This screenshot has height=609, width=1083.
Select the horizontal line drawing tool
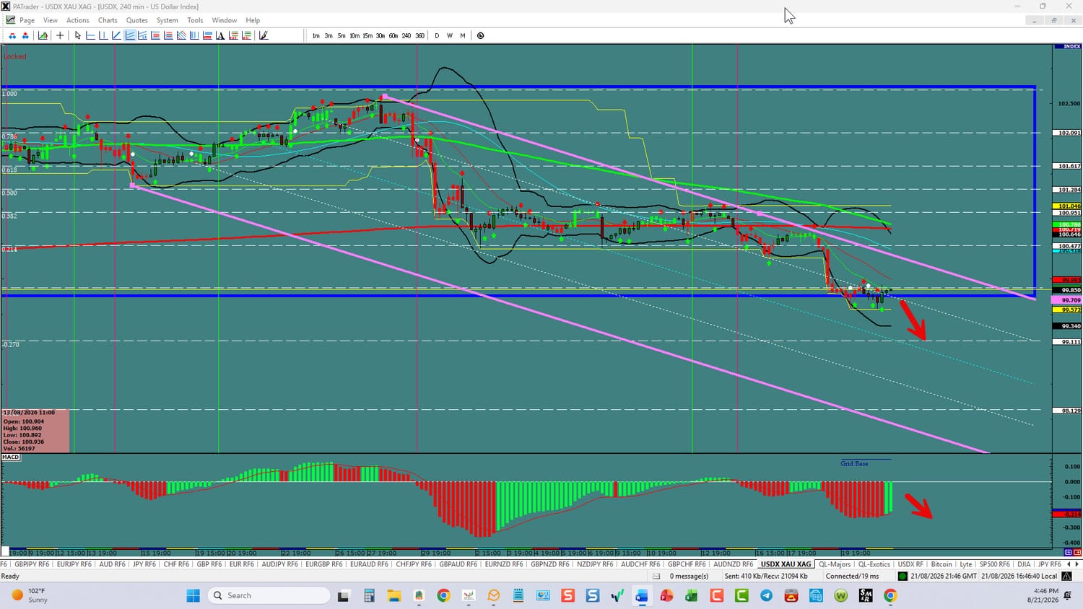coord(90,35)
